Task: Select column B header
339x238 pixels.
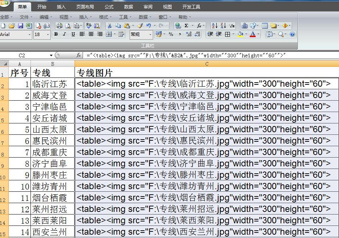Action: tap(53, 64)
